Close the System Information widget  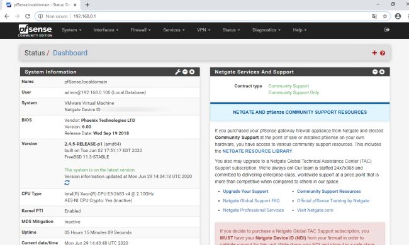pyautogui.click(x=192, y=72)
